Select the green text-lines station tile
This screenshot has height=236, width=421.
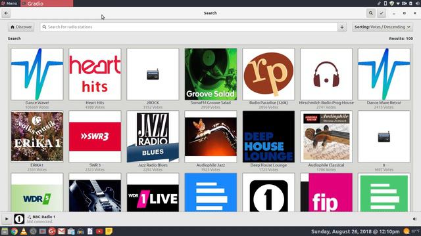tap(384, 192)
